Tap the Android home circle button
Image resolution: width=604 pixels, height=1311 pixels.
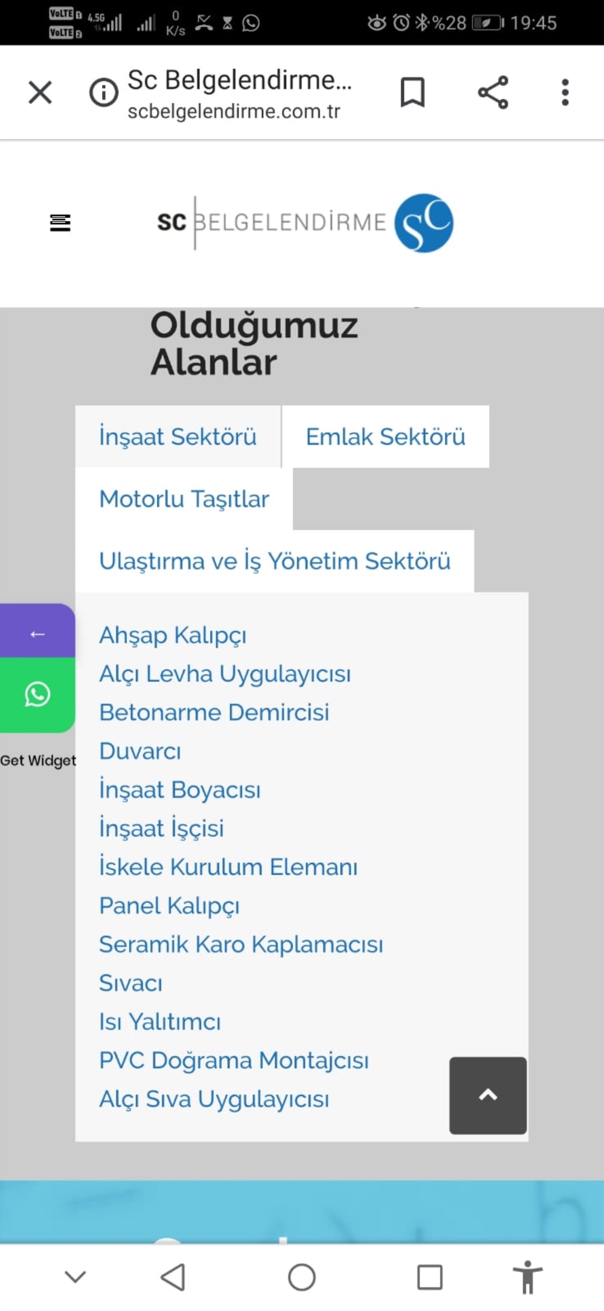(x=301, y=1278)
